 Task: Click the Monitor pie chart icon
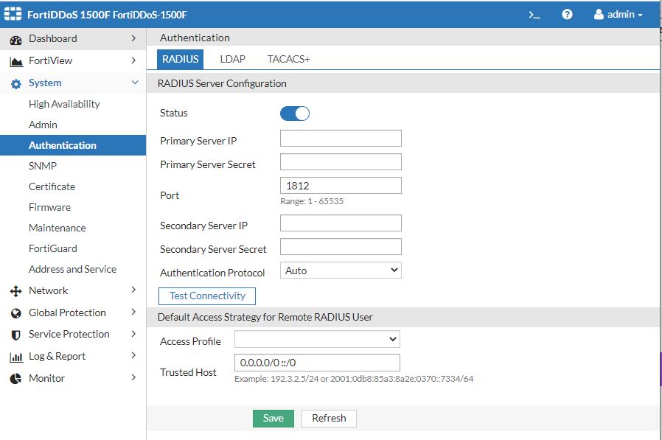tap(15, 378)
